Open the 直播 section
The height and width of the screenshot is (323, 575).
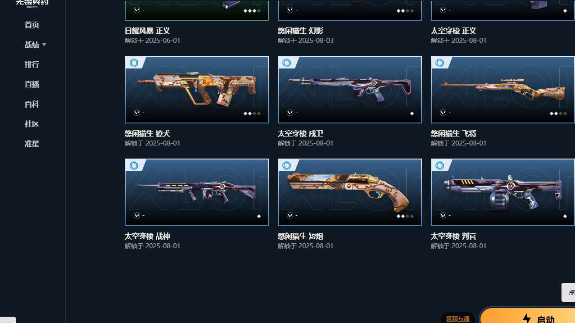point(32,84)
